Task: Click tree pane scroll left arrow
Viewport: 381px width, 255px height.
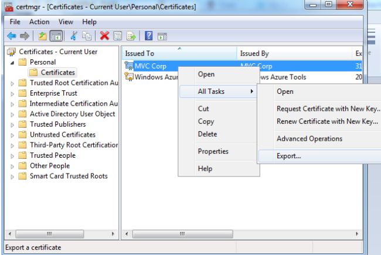Action: coord(10,234)
